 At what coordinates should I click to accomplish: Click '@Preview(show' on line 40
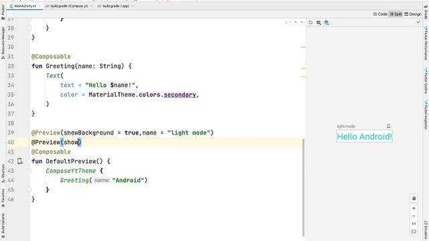point(55,143)
